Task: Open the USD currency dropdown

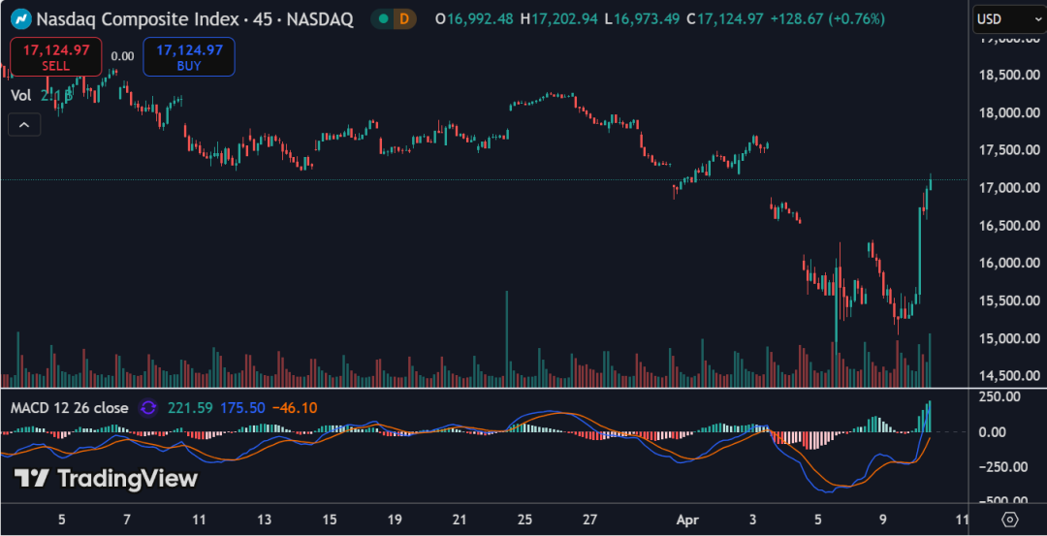Action: (x=1009, y=18)
